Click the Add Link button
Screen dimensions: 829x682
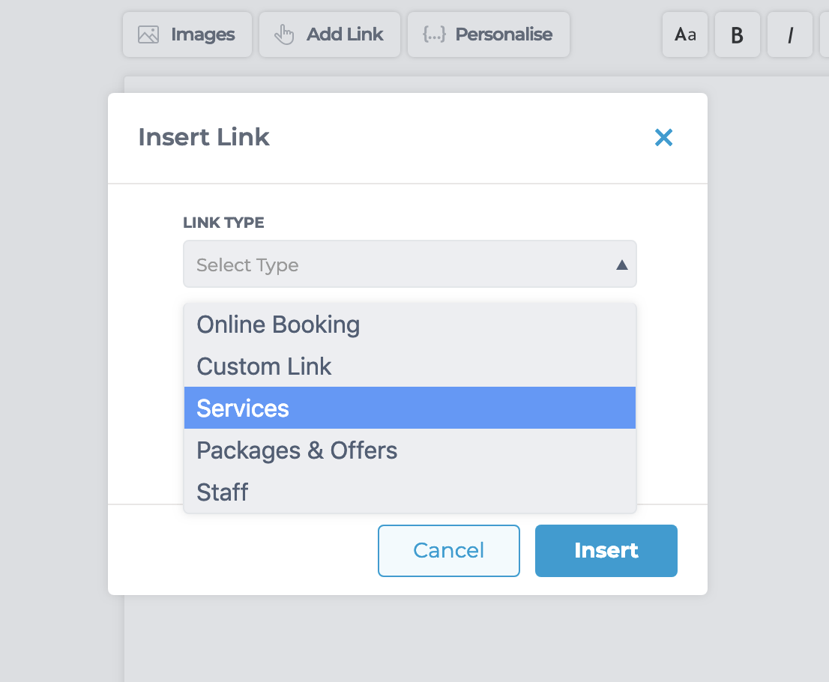(x=329, y=34)
